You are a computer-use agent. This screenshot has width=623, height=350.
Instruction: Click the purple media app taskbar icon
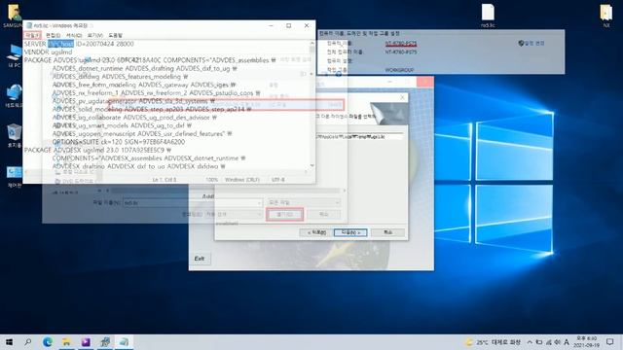(86, 342)
